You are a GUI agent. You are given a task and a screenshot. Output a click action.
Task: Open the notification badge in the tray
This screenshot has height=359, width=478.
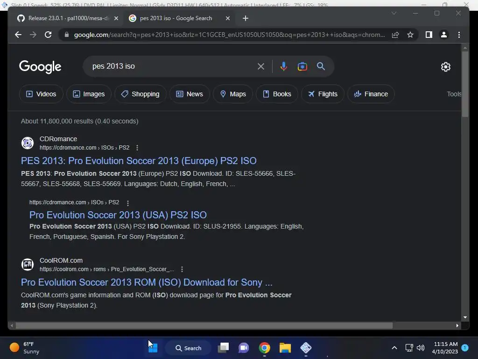tap(465, 348)
